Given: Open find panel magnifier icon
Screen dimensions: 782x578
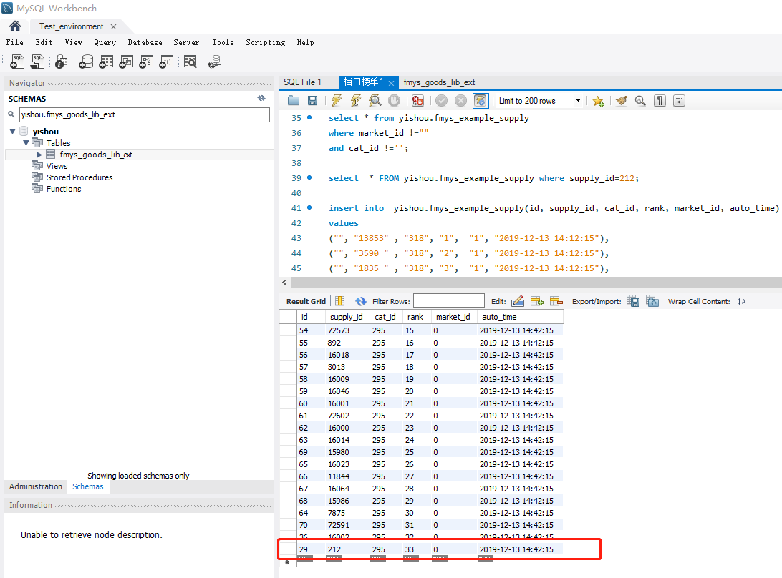Looking at the screenshot, I should click(640, 101).
